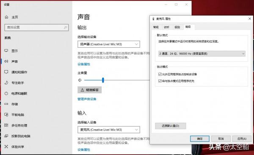
Task: Open 通知和操作 notifications icon in sidebar
Action: tap(6, 72)
